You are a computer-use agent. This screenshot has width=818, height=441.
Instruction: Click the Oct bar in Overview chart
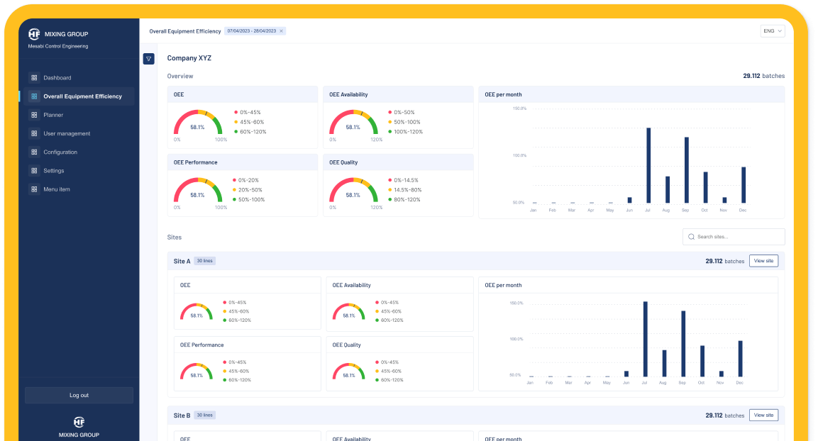(x=705, y=188)
